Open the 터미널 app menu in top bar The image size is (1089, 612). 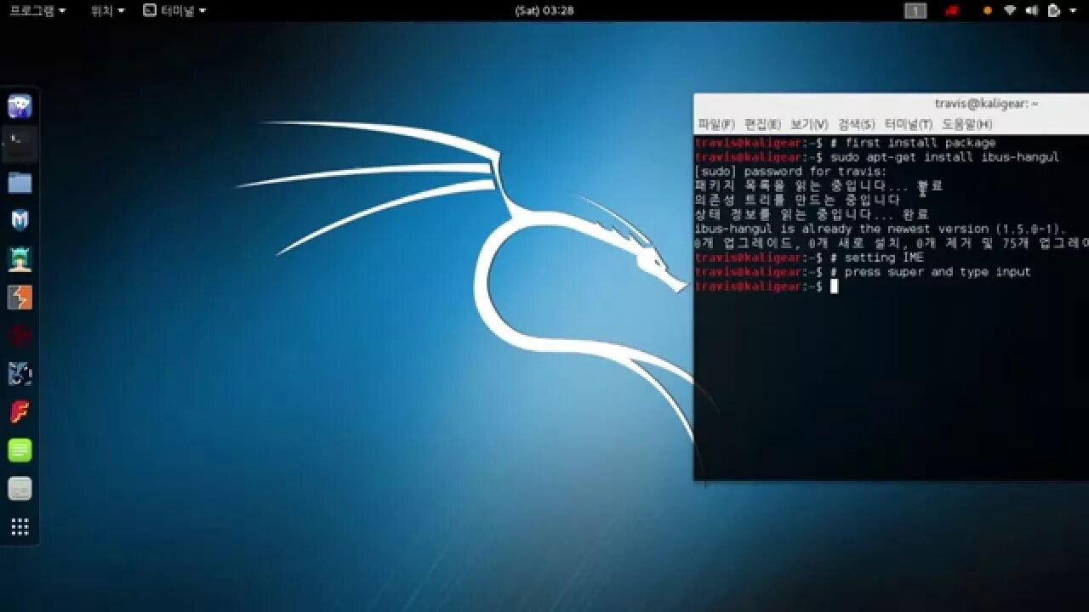click(x=174, y=10)
